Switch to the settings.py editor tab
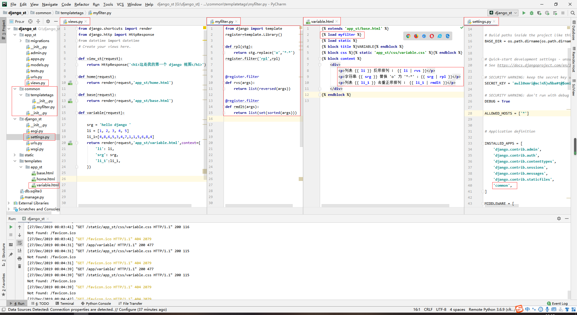Screen dimensions: 577x315 coord(481,22)
